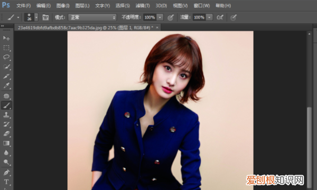Toggle pressure for opacity button
Screen dimensions: 317x190
point(171,17)
